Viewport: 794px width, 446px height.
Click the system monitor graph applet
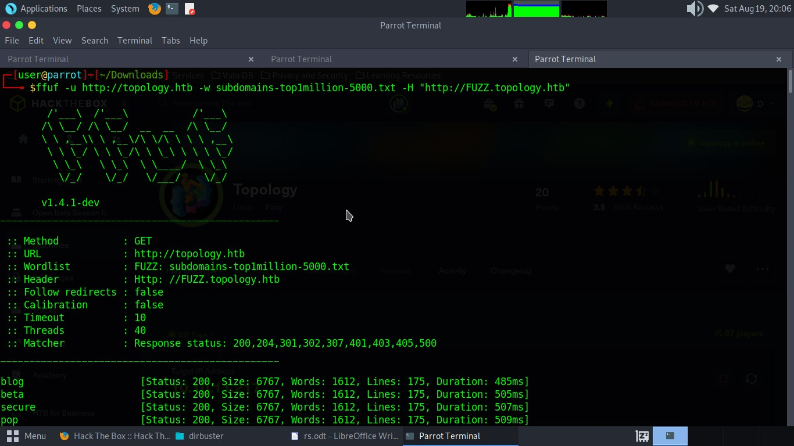click(x=536, y=9)
